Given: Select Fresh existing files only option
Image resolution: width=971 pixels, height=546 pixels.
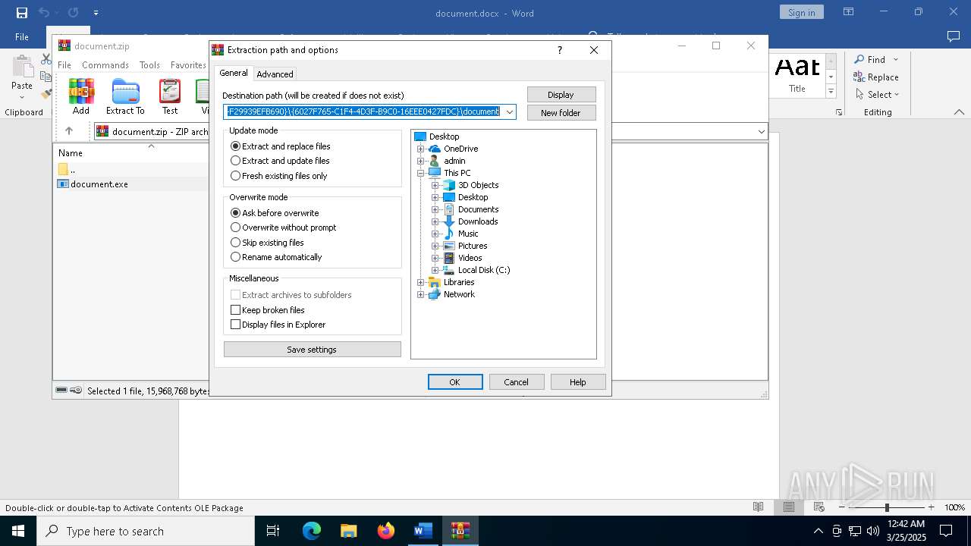Looking at the screenshot, I should click(279, 176).
